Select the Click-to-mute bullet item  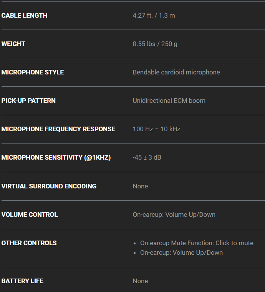tap(197, 243)
